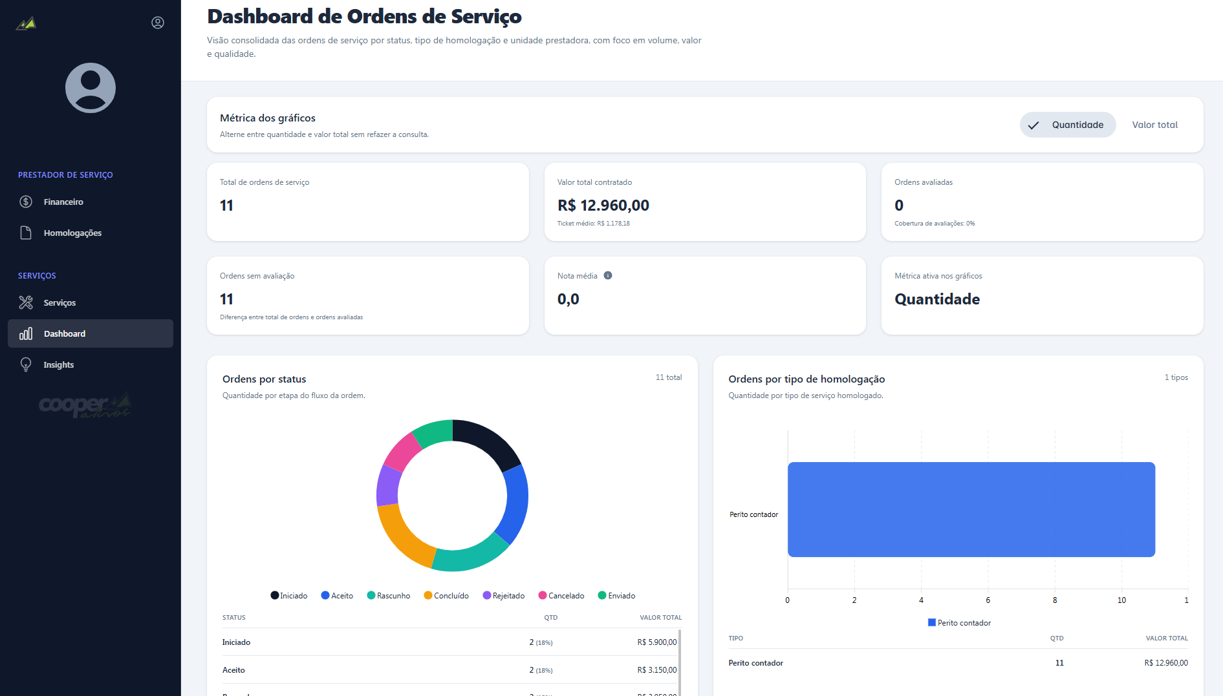
Task: Click the Ordens sem avaliação card
Action: (x=368, y=296)
